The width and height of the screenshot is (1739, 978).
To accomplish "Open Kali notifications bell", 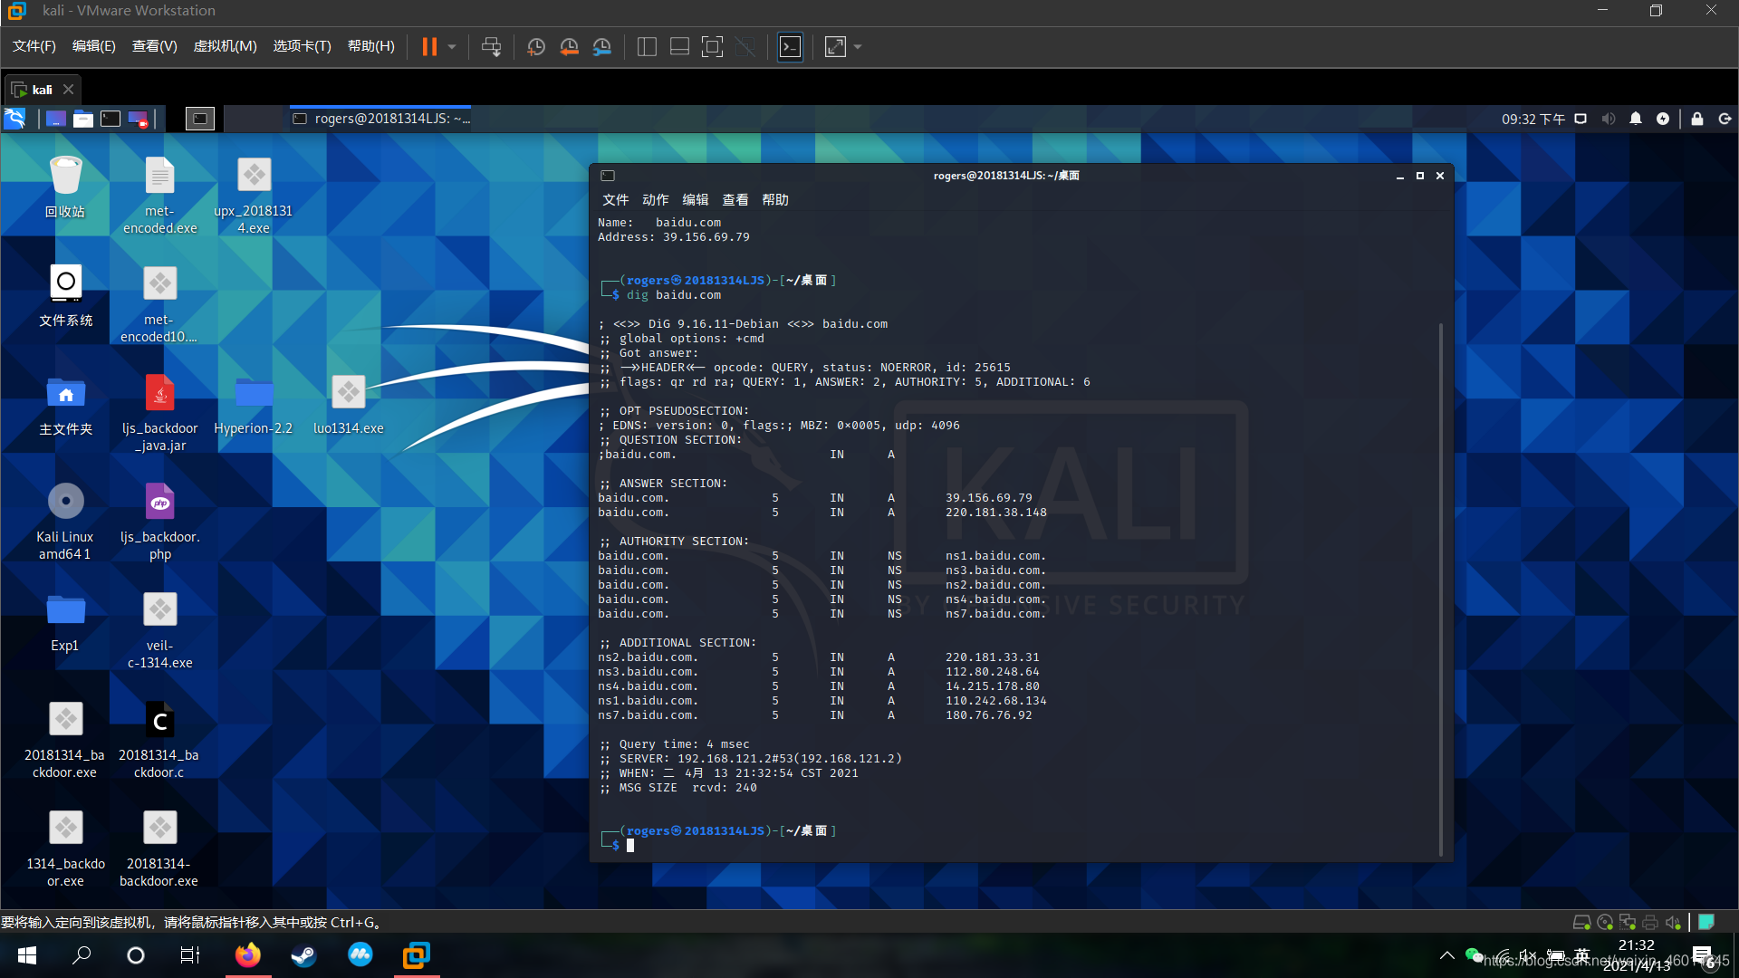I will point(1636,119).
